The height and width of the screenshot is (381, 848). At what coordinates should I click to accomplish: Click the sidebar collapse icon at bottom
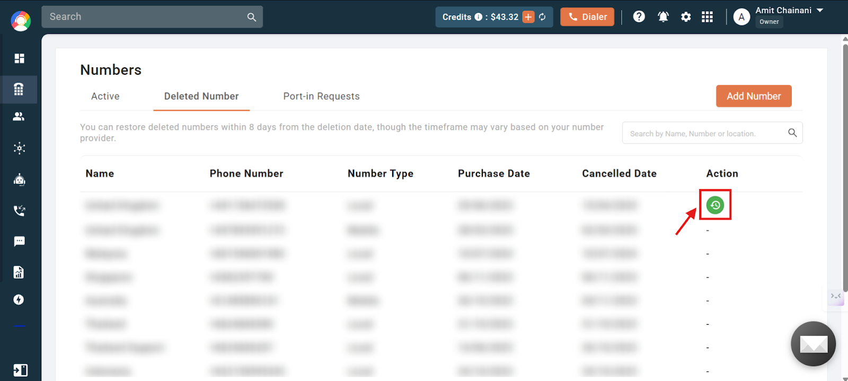[x=20, y=370]
